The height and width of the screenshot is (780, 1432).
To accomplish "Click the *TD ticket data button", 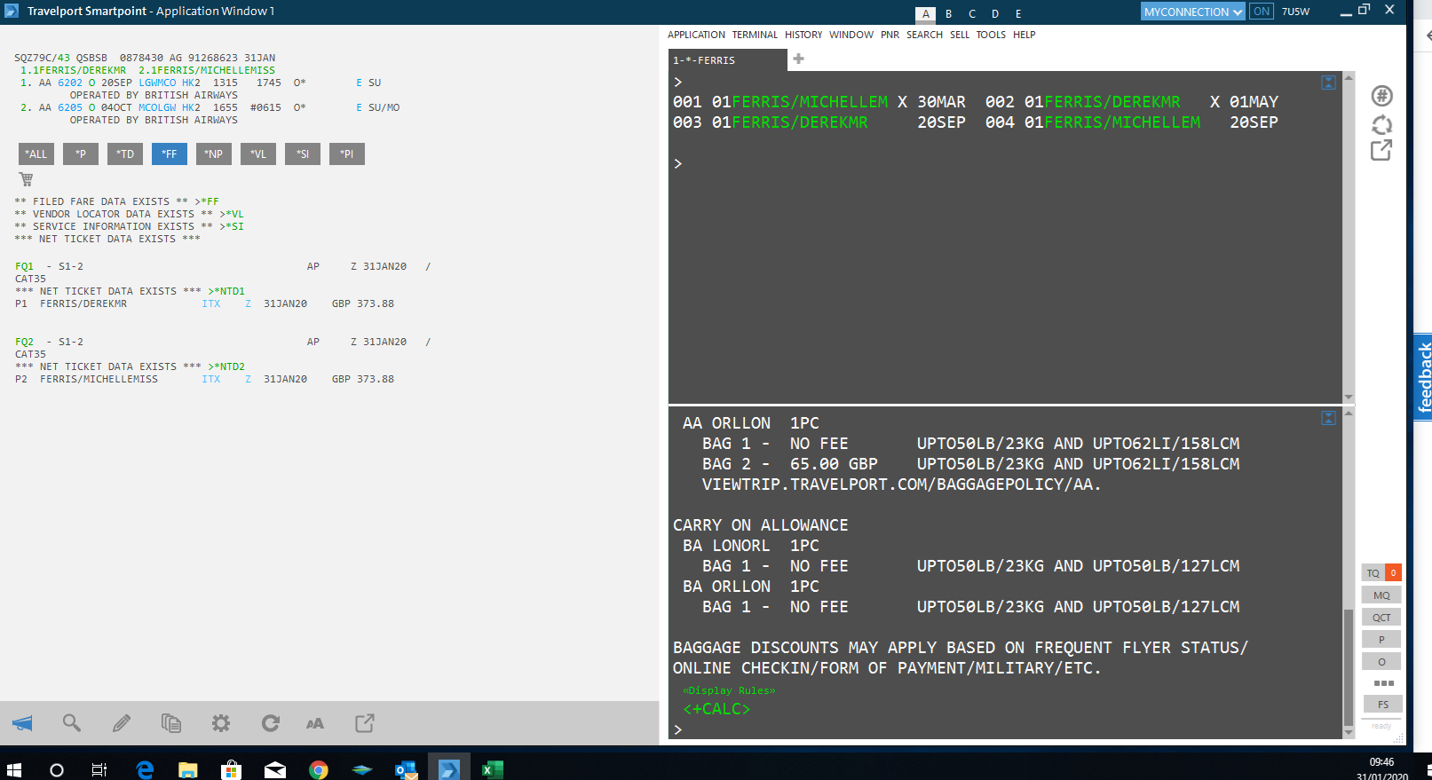I will pos(125,154).
